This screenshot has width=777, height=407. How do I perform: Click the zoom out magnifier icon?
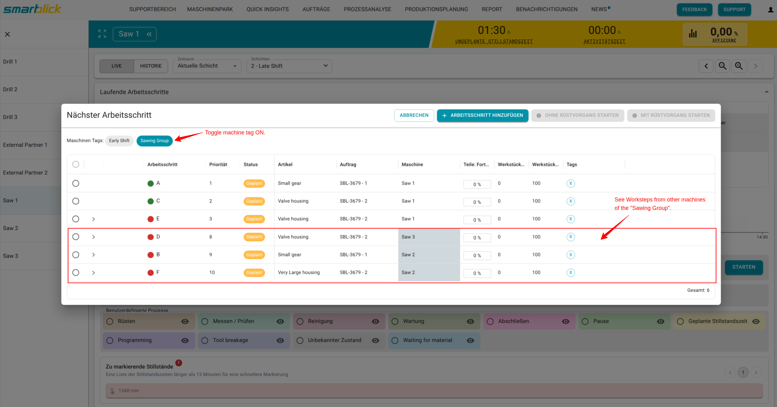tap(722, 66)
